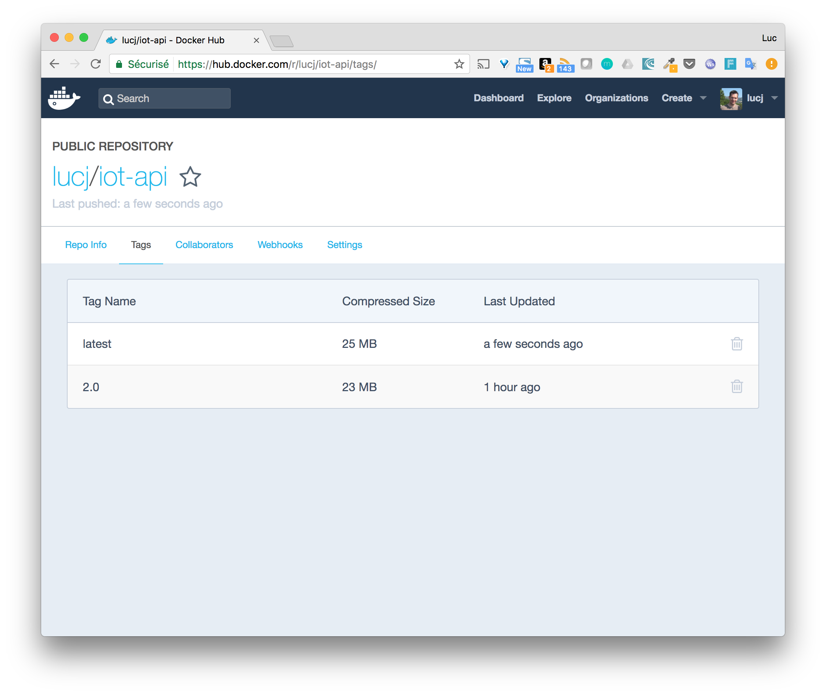The height and width of the screenshot is (695, 826).
Task: Expand the Create dropdown menu
Action: tap(683, 98)
